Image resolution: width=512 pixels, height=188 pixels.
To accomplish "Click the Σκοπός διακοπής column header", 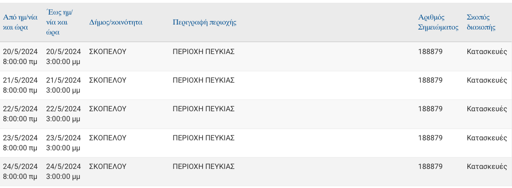I will (x=481, y=22).
